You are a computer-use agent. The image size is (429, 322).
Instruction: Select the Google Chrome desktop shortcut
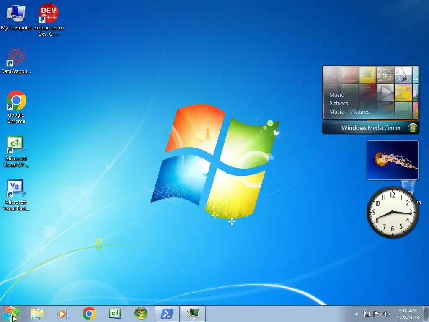[x=16, y=107]
